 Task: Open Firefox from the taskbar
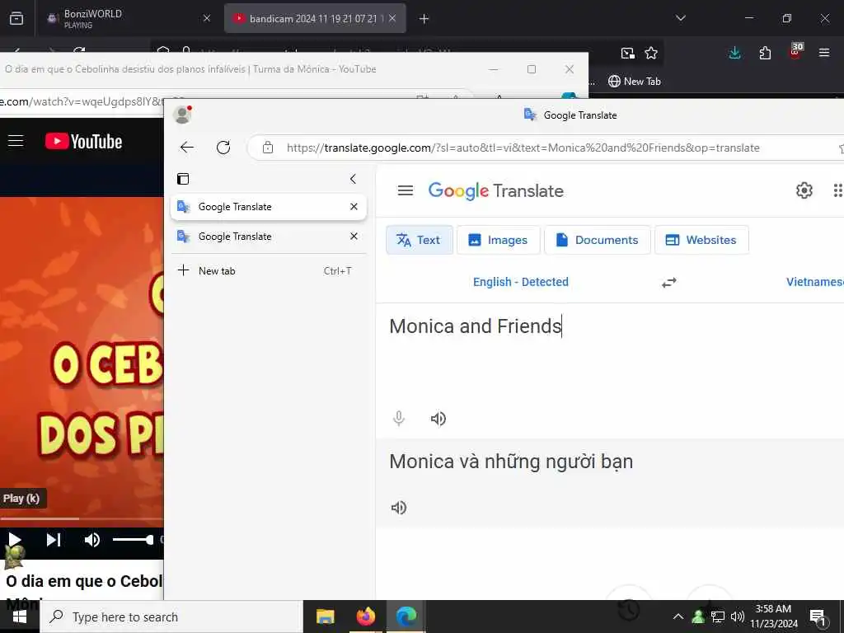click(x=366, y=617)
